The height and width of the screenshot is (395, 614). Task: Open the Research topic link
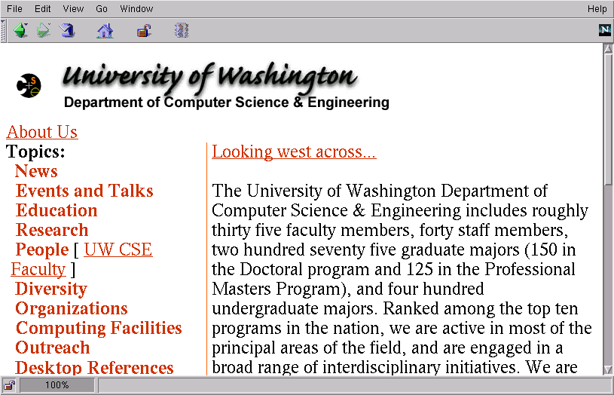pyautogui.click(x=52, y=230)
